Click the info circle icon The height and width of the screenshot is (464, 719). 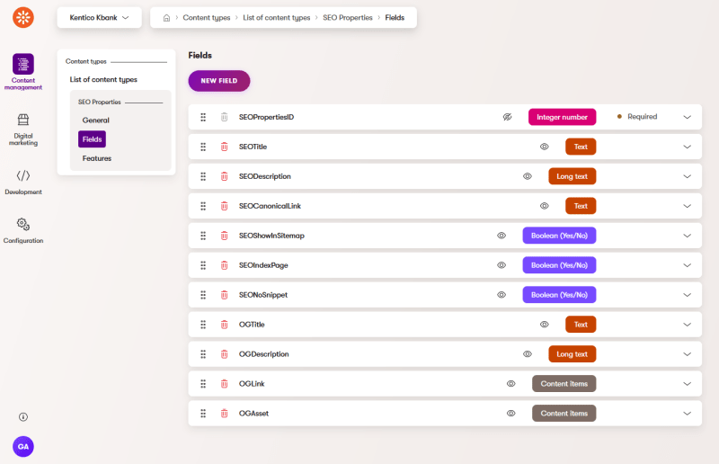(23, 416)
